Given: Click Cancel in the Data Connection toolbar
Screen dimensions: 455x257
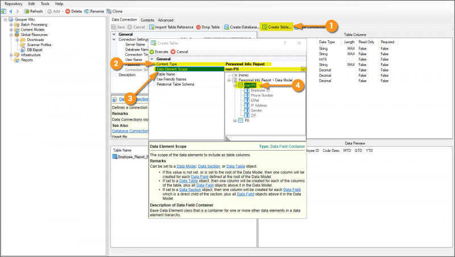Looking at the screenshot, I should (x=136, y=27).
